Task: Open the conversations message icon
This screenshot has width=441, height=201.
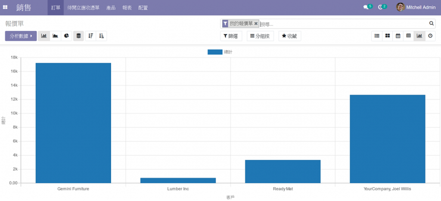Action: click(x=366, y=8)
